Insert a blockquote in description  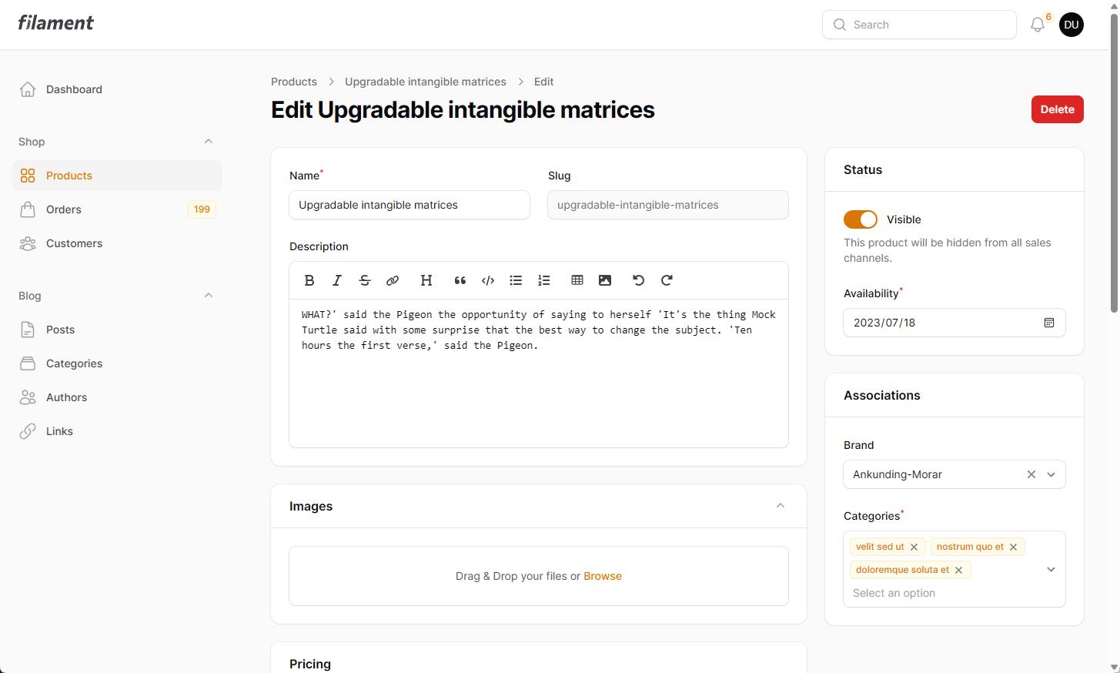(x=460, y=280)
